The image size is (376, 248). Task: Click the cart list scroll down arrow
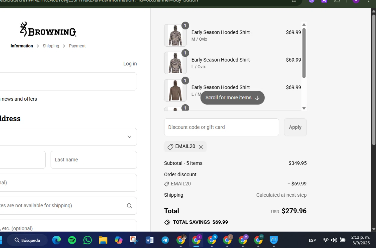click(304, 108)
